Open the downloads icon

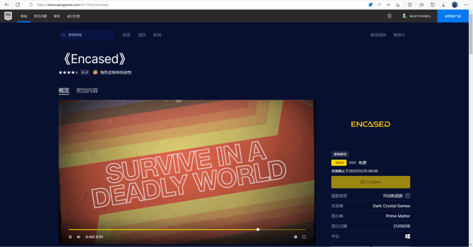pyautogui.click(x=443, y=5)
